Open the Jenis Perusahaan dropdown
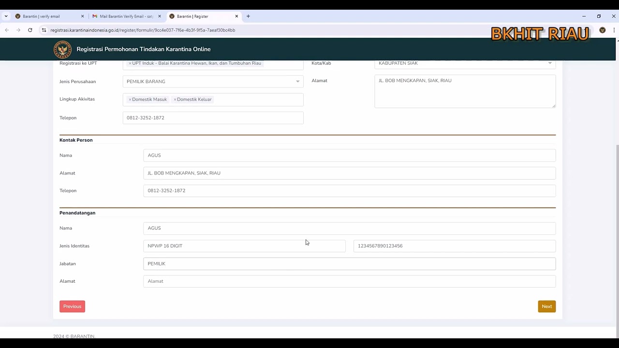619x348 pixels. coord(213,82)
